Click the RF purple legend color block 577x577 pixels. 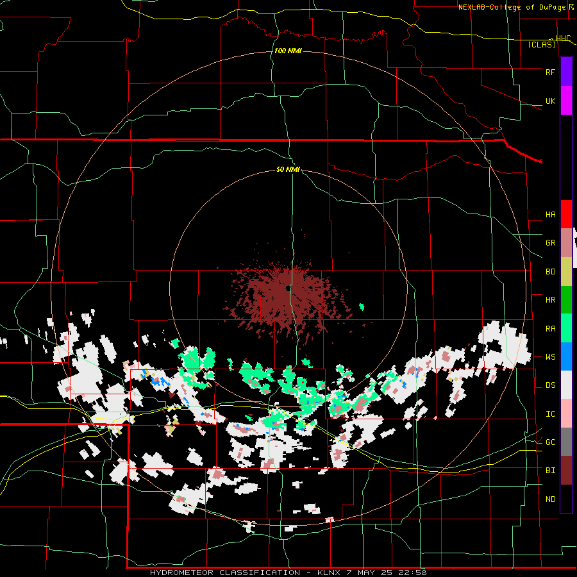[566, 72]
